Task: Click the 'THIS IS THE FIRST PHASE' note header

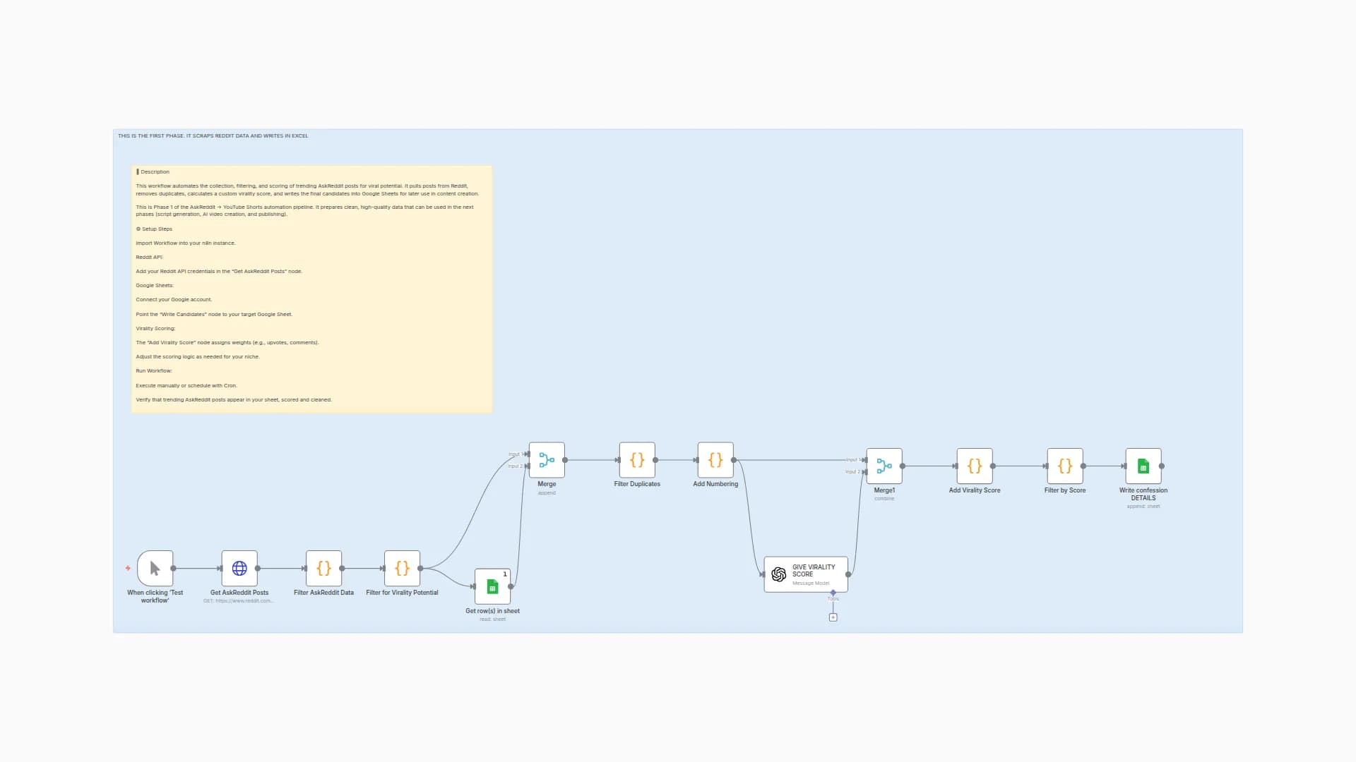Action: point(213,135)
